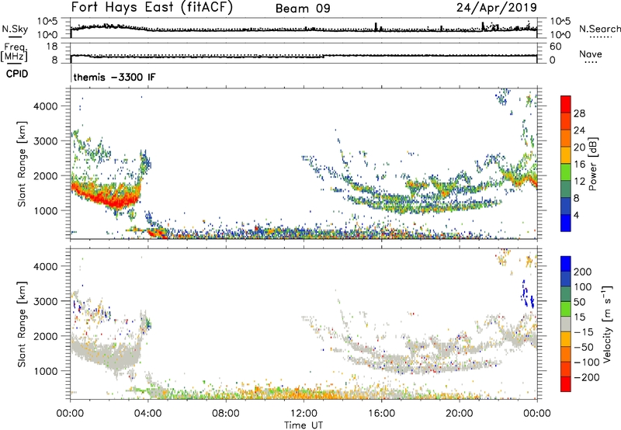This screenshot has width=621, height=430.
Task: Click the 'themis -3300 IF' text
Action: pyautogui.click(x=114, y=77)
